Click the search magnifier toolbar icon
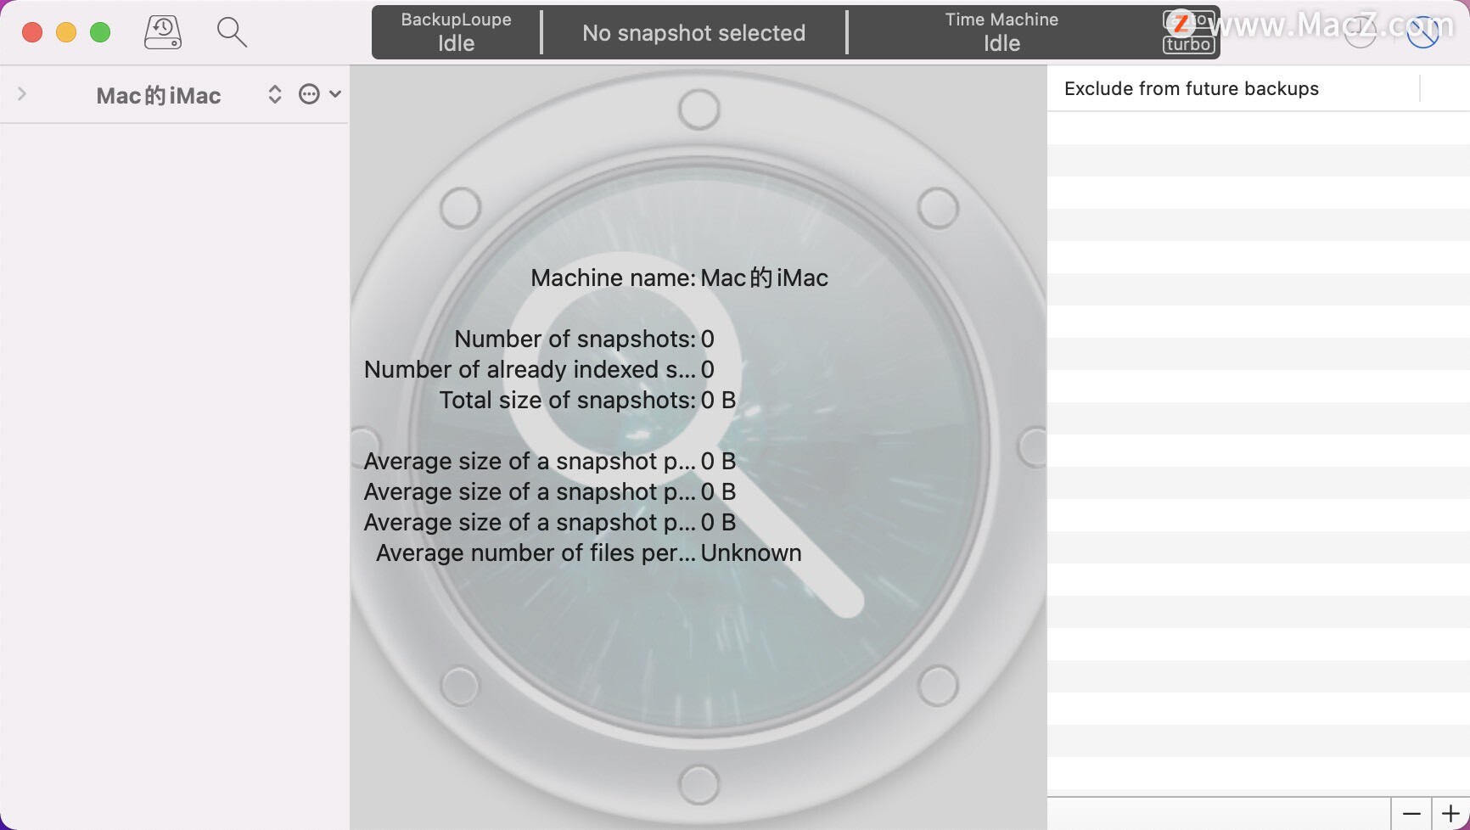This screenshot has width=1470, height=830. click(x=232, y=32)
